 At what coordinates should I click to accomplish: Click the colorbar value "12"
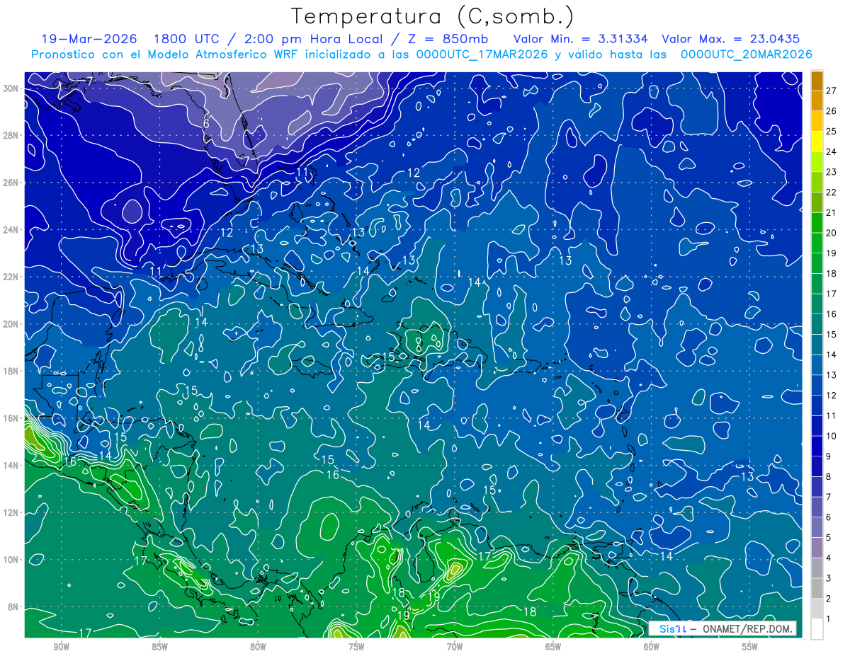click(831, 396)
